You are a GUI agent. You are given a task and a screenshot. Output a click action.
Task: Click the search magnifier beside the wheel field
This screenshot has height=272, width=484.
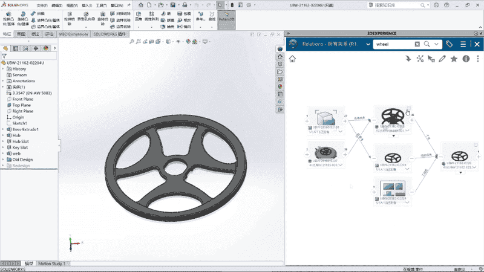[x=427, y=44]
